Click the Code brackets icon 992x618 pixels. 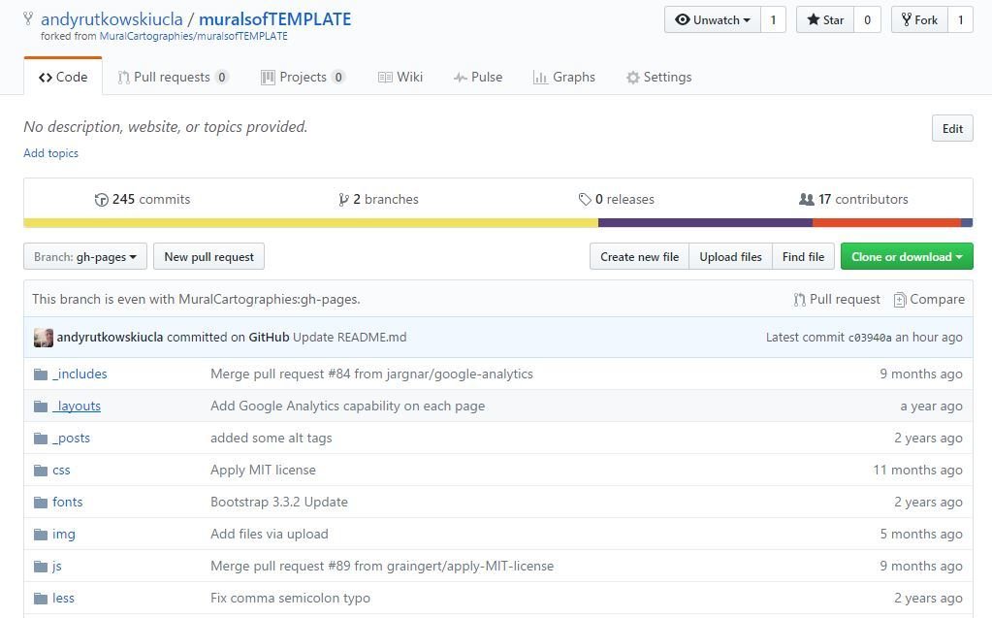coord(46,78)
